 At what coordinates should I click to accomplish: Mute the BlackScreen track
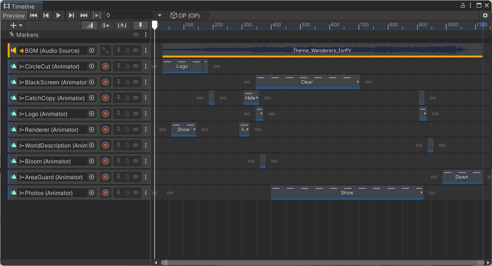click(136, 82)
